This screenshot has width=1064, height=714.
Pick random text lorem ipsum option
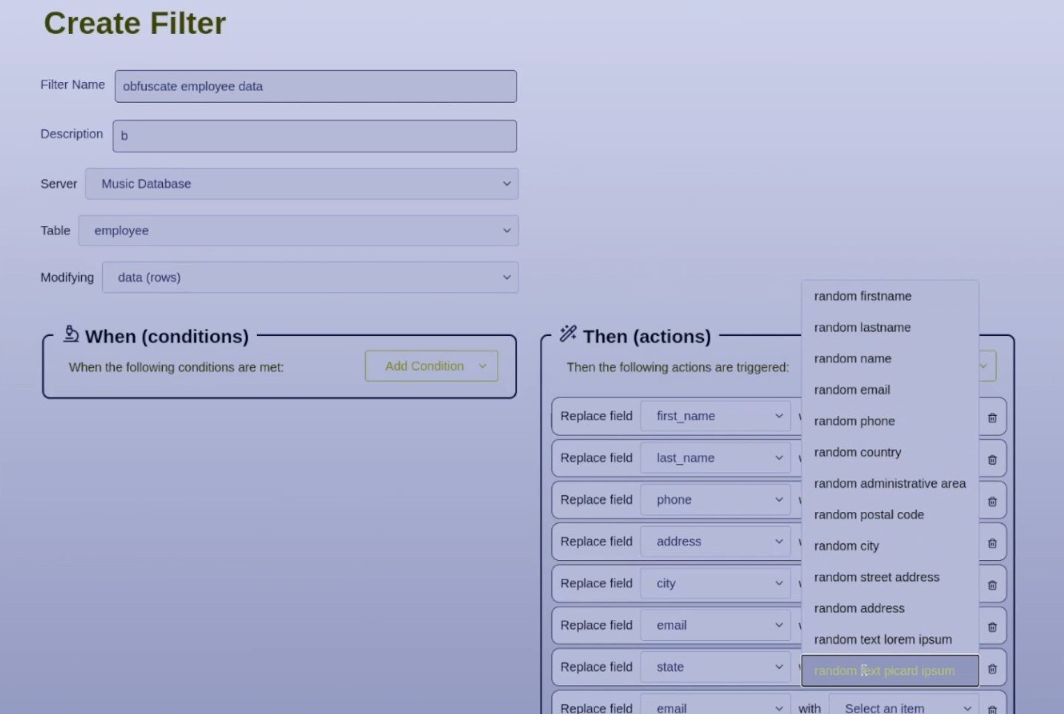890,639
